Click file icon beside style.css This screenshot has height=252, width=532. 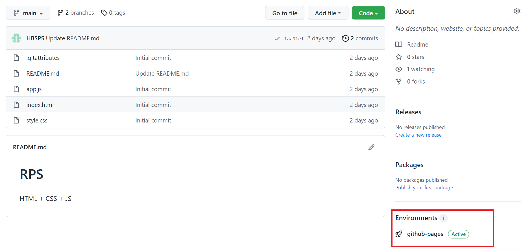[16, 120]
